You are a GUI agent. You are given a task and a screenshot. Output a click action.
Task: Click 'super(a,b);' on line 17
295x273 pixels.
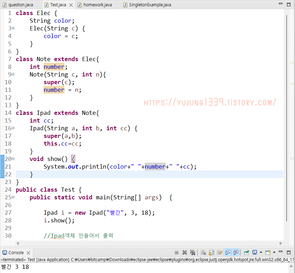[x=62, y=136]
